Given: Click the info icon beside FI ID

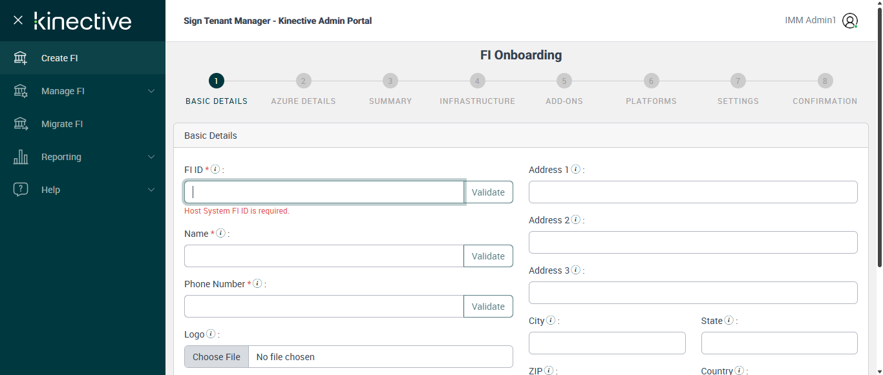Looking at the screenshot, I should tap(216, 170).
